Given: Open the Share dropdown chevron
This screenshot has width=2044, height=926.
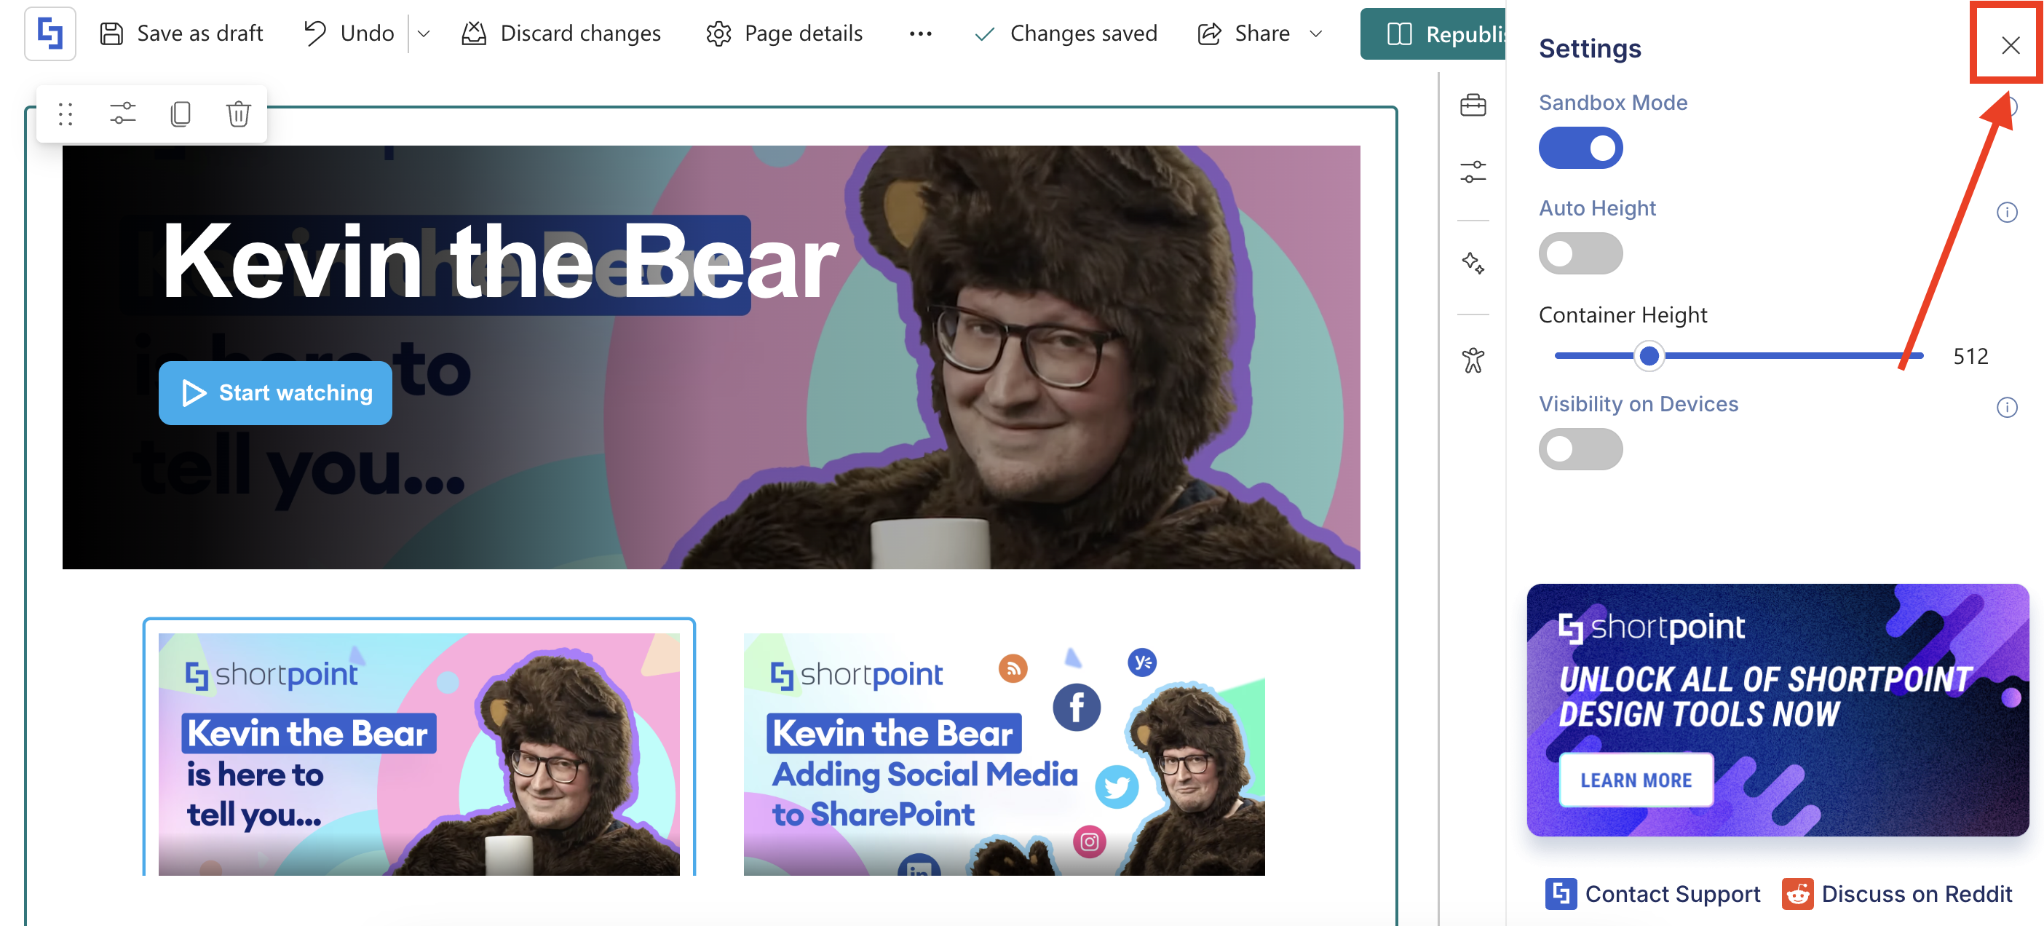Looking at the screenshot, I should pos(1315,34).
